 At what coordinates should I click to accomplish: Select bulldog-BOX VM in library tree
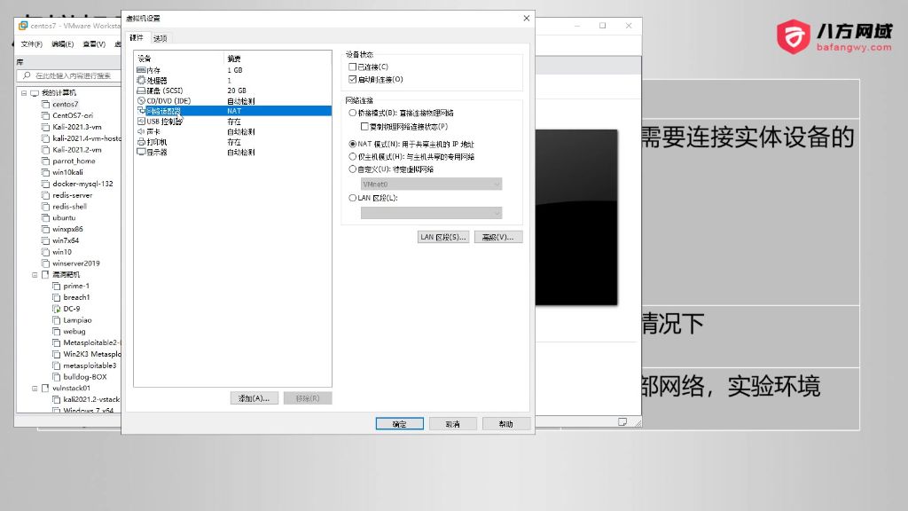(x=85, y=376)
